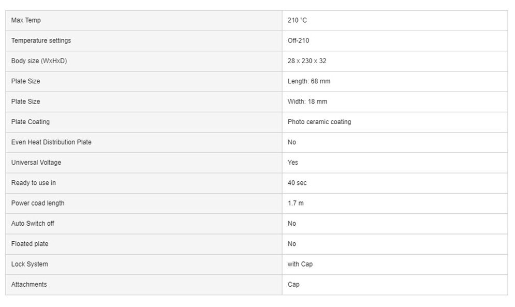This screenshot has width=515, height=307.
Task: Click the Yes value for Universal Voltage
Action: coord(293,162)
